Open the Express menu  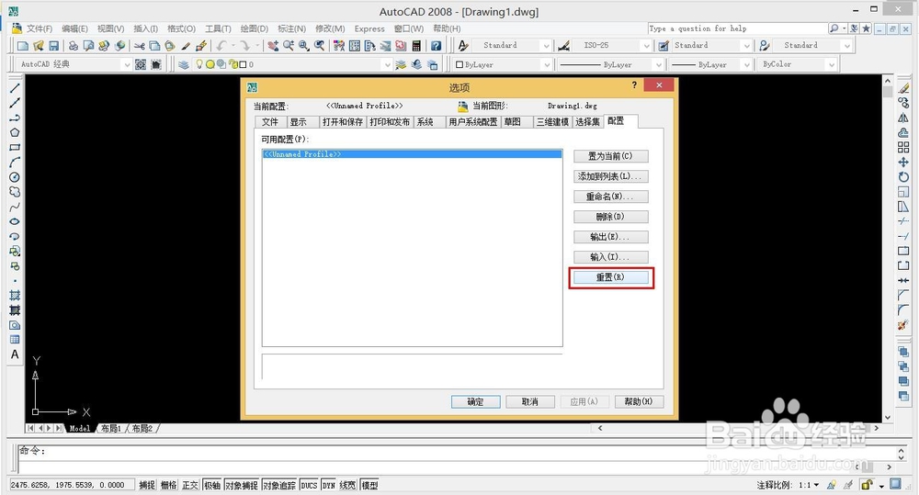369,28
